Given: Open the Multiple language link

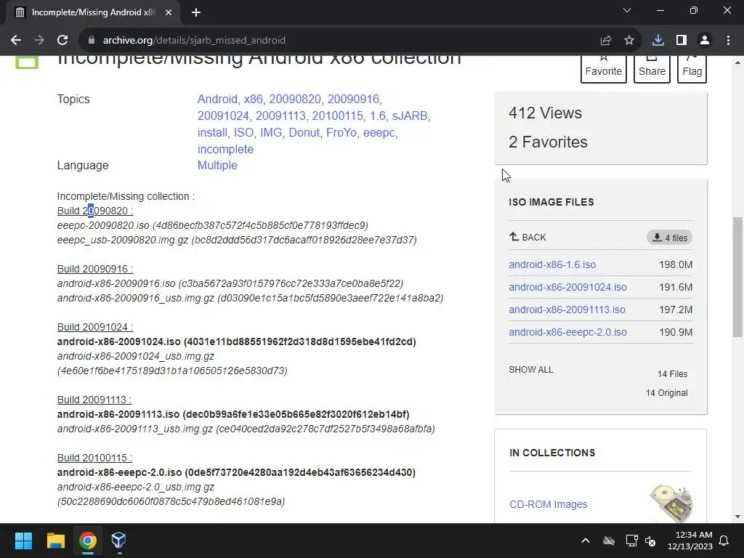Looking at the screenshot, I should (217, 165).
